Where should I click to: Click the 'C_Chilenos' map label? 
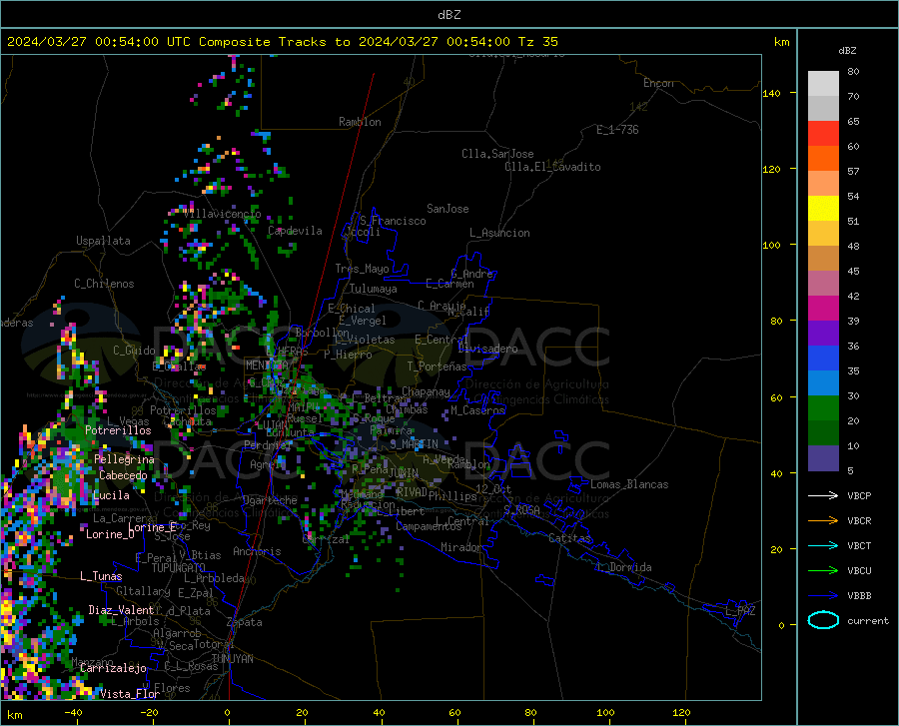104,284
